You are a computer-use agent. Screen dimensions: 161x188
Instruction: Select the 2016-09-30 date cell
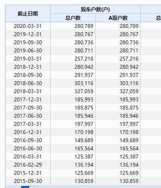tap(28, 140)
